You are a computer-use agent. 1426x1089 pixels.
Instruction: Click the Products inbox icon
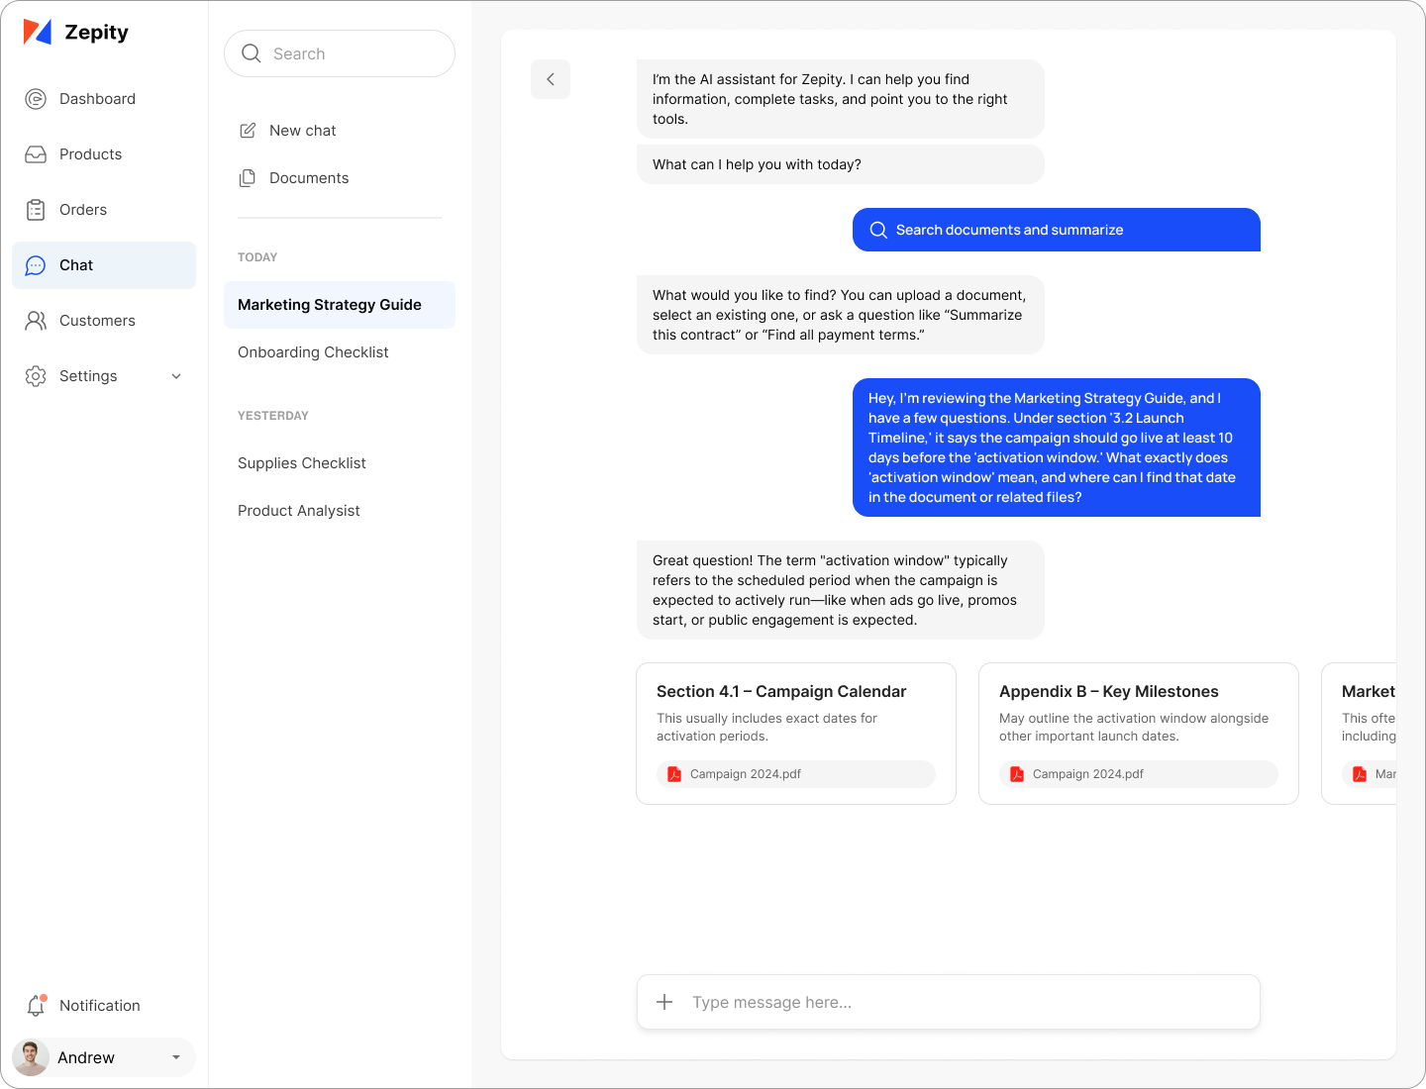(x=36, y=154)
